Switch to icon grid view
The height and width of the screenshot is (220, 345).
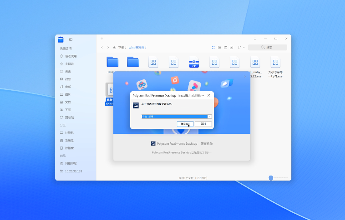point(213,47)
